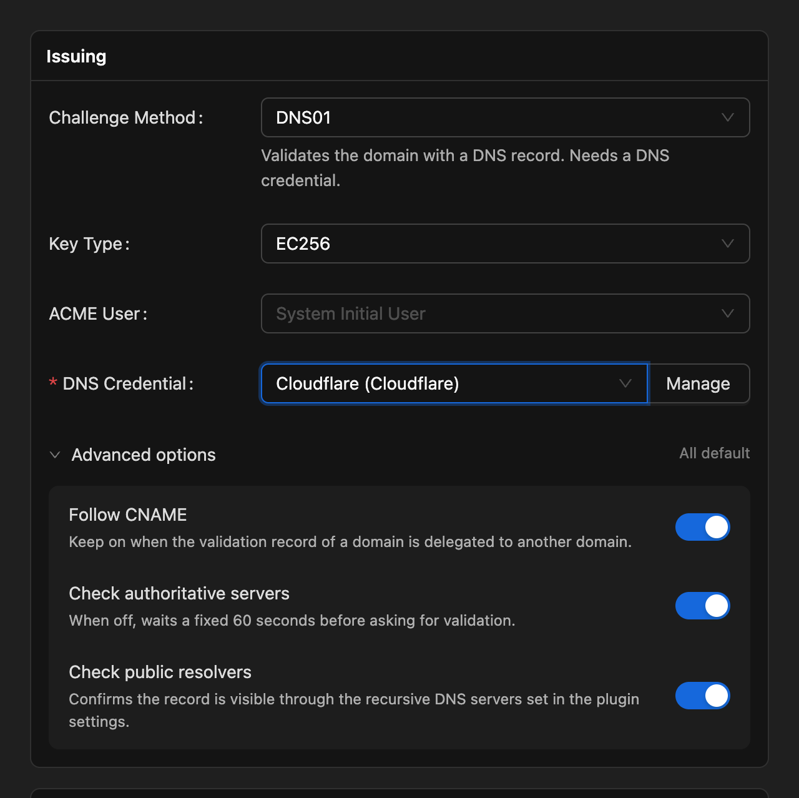
Task: Click the 'Issuing' section heading
Action: pos(76,56)
